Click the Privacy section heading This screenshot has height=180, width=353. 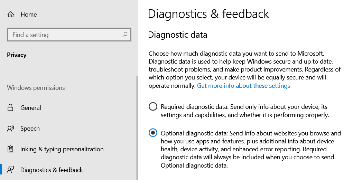17,55
